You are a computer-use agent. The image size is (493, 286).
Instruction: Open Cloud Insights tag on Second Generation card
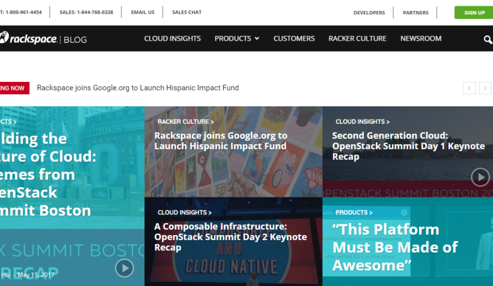(x=362, y=122)
